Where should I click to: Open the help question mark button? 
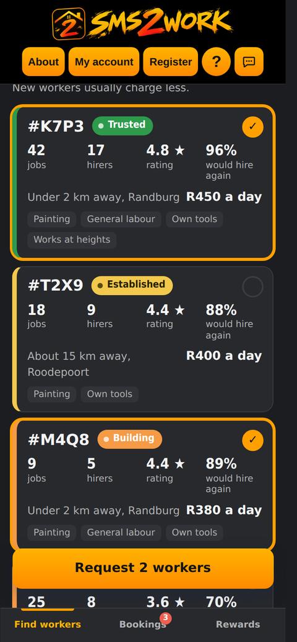(x=216, y=62)
